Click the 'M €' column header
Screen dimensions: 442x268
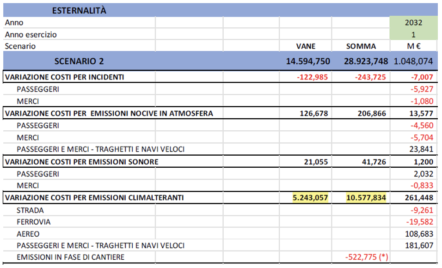pos(413,46)
